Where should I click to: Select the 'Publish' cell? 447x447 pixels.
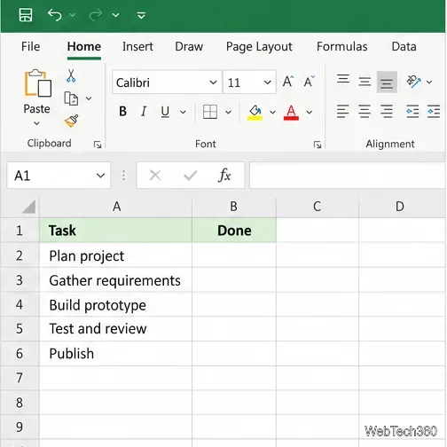pyautogui.click(x=116, y=354)
